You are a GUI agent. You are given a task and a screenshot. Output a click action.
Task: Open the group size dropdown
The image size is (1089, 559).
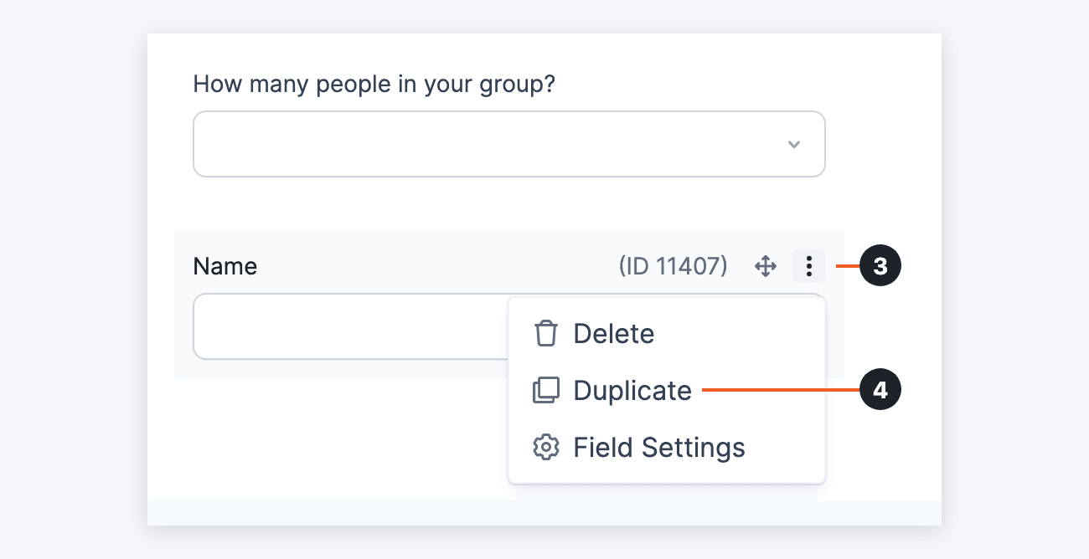tap(509, 144)
